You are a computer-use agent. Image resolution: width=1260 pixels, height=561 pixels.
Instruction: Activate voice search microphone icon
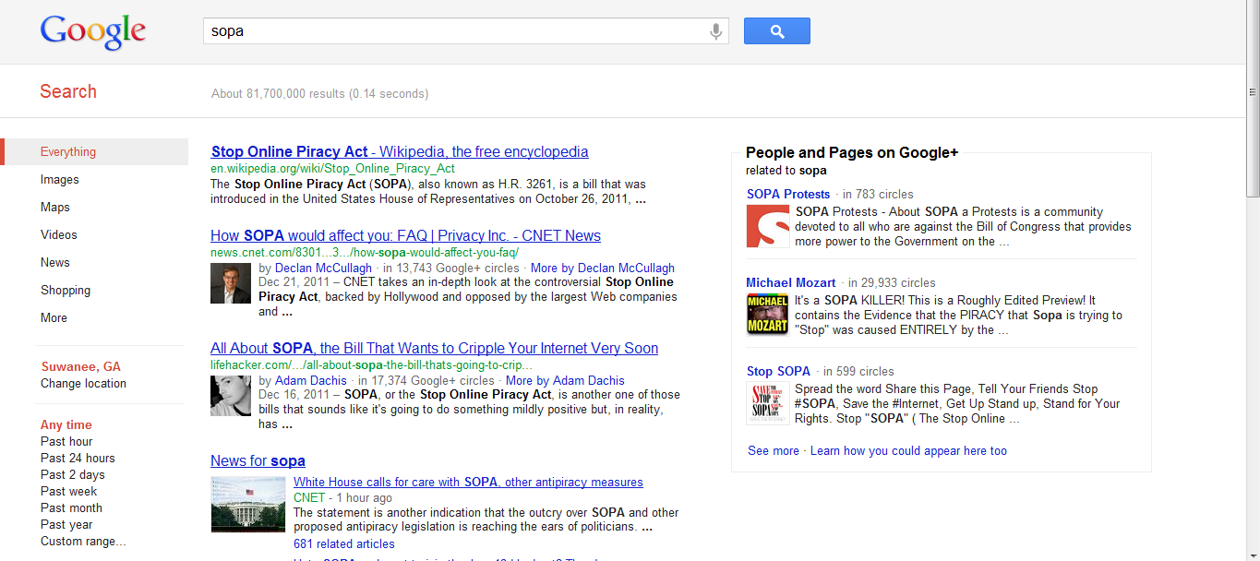tap(715, 31)
